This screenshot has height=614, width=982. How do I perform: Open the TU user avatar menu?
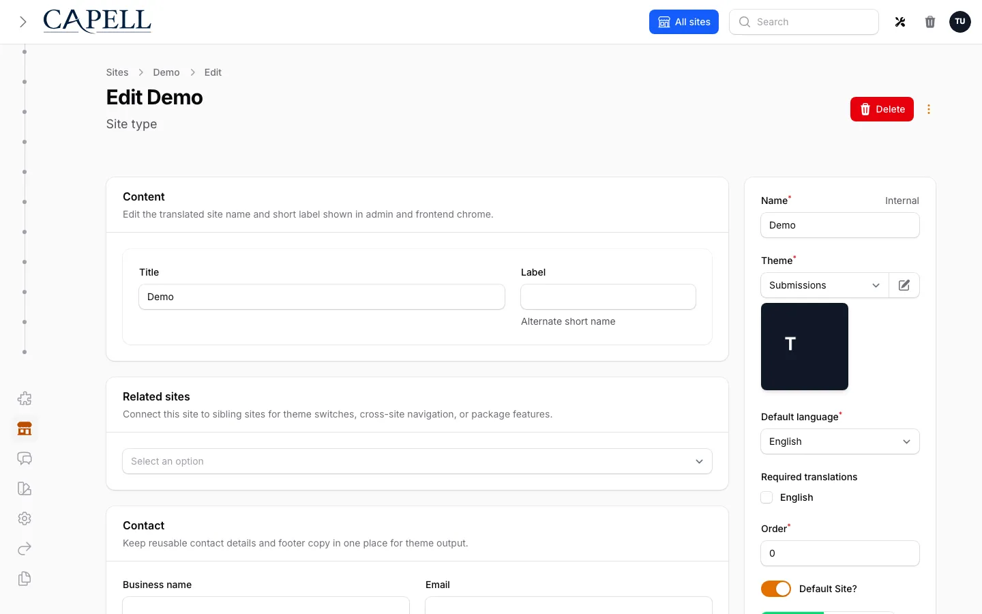[960, 22]
